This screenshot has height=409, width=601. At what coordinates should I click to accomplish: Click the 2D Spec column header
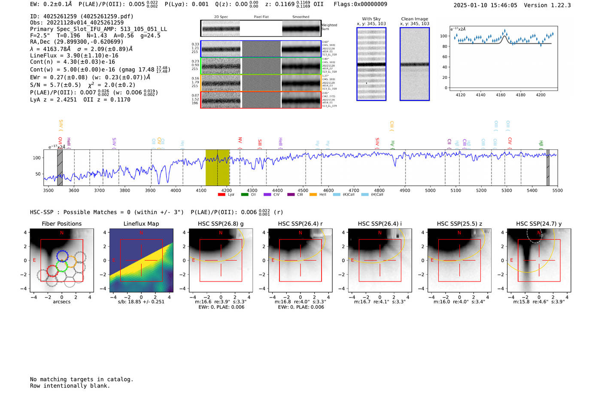coord(221,17)
